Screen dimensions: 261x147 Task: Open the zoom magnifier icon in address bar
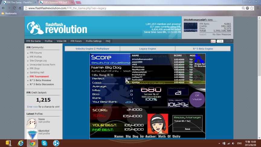pos(243,8)
